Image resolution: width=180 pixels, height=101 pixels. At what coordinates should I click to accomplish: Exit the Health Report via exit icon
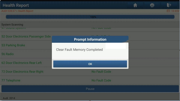[169, 5]
